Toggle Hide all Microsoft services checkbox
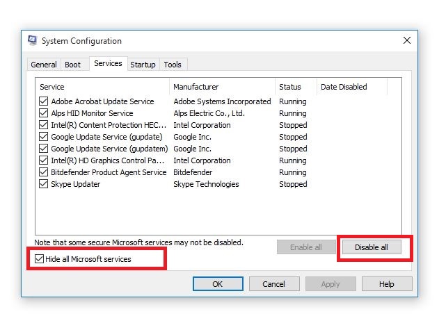This screenshot has height=323, width=446. 39,259
